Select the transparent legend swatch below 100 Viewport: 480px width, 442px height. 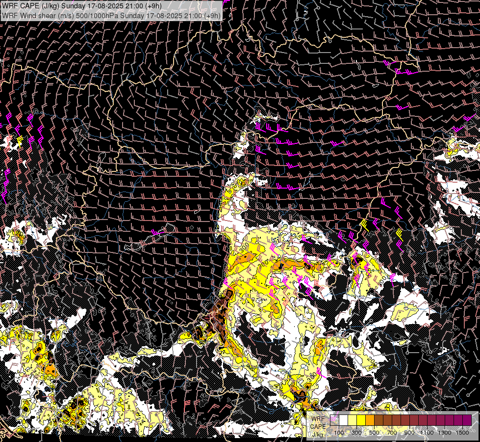click(x=334, y=420)
